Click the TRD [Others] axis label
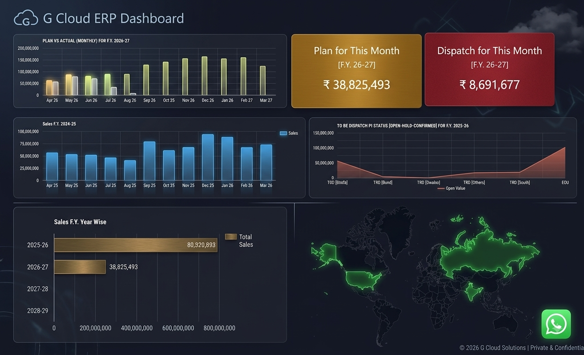 [x=474, y=182]
